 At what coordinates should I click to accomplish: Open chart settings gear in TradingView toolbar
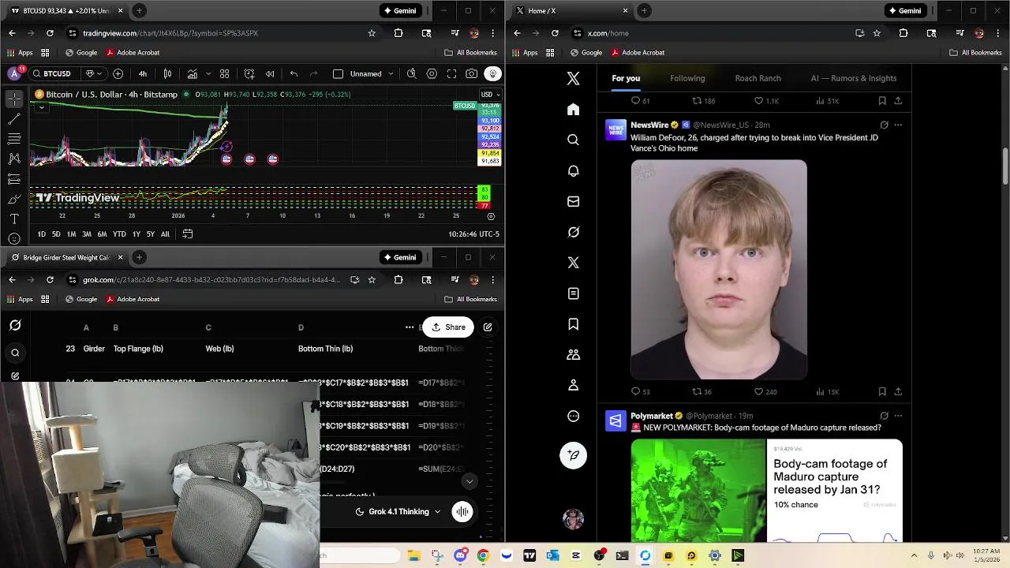(x=432, y=73)
